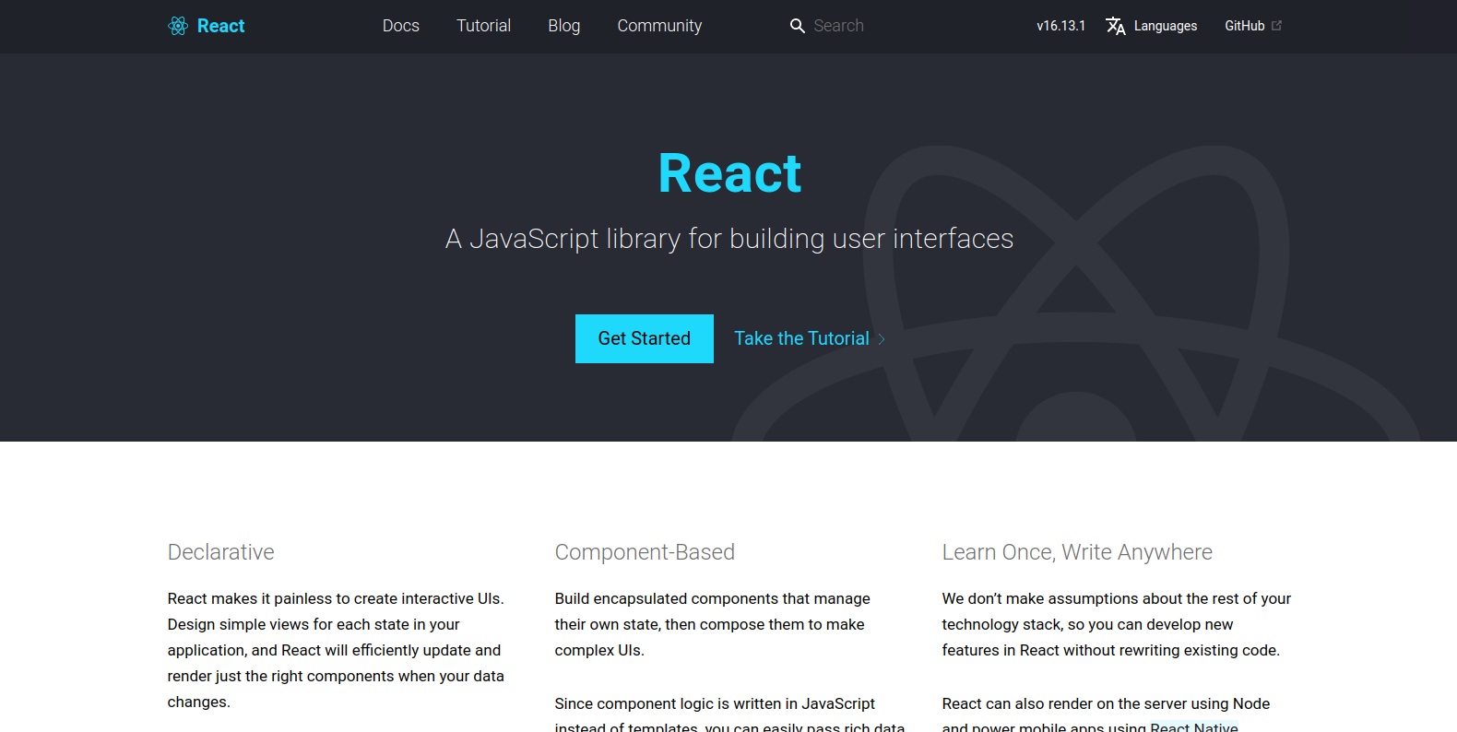Image resolution: width=1457 pixels, height=732 pixels.
Task: Open the Community navigation item
Action: (659, 26)
